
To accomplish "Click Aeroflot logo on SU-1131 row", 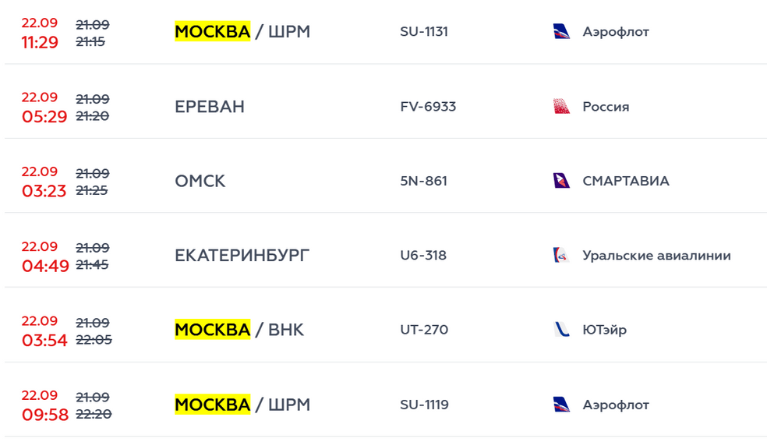I will tap(561, 32).
